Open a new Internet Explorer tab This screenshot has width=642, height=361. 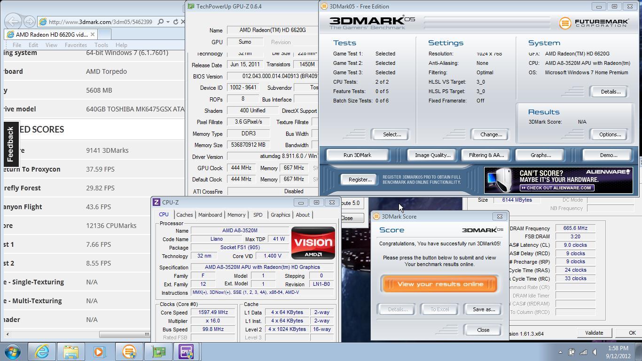(104, 34)
